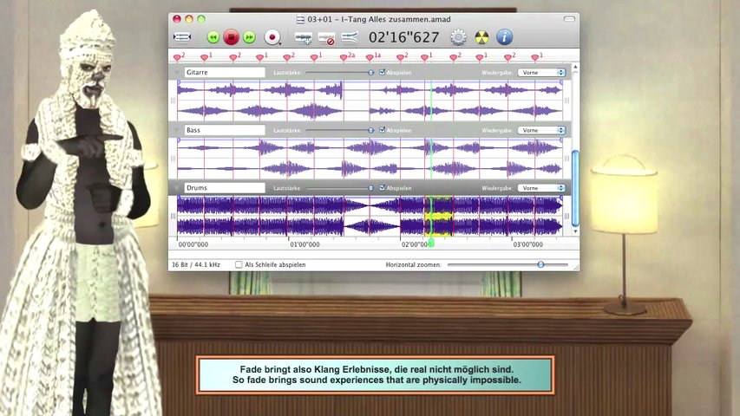Uncheck Abspielen for the Gitarre track
Image resolution: width=740 pixels, height=416 pixels.
[383, 73]
